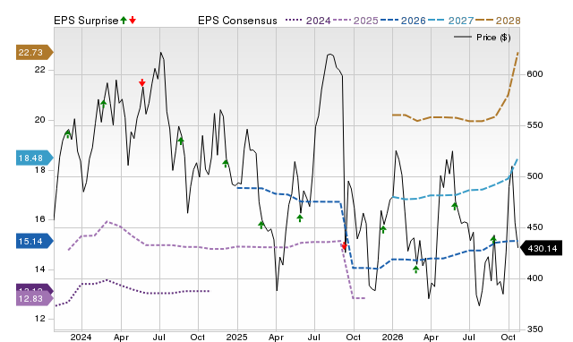573x342 pixels.
Task: Click the 430.14 current price tag
Action: tap(540, 249)
